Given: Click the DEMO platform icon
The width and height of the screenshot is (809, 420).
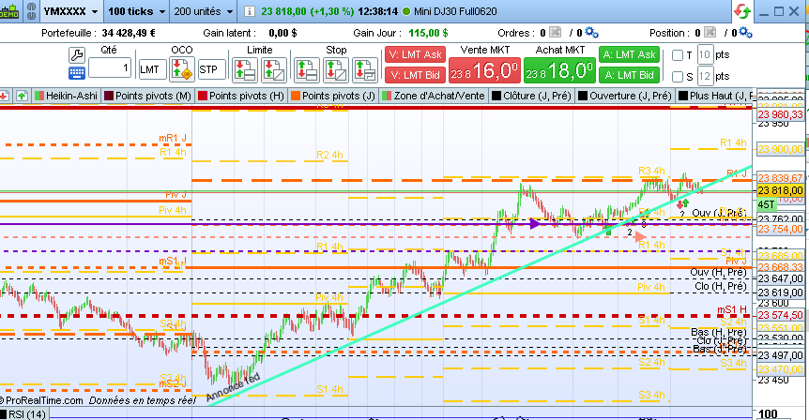Looking at the screenshot, I should [9, 11].
